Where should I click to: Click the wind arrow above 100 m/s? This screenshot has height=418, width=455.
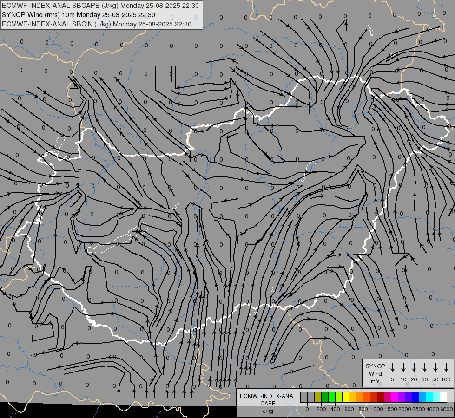(446, 367)
